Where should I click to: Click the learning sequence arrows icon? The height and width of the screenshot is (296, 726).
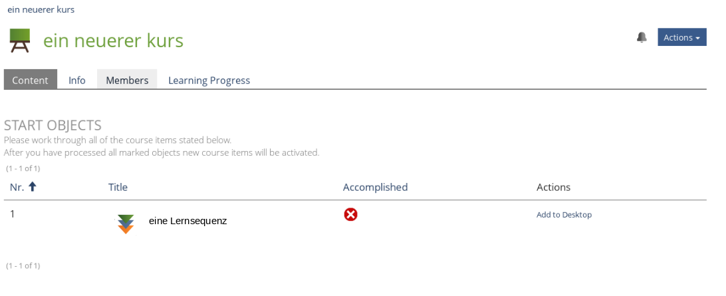point(126,223)
